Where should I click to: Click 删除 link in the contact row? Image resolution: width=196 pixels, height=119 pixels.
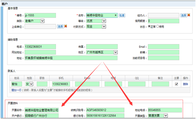tap(185, 84)
